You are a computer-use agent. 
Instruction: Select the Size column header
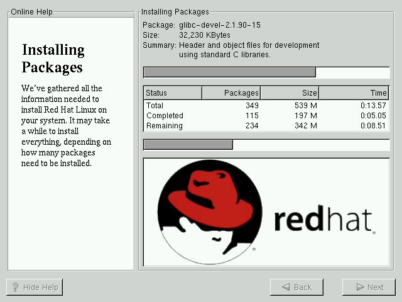coord(290,93)
